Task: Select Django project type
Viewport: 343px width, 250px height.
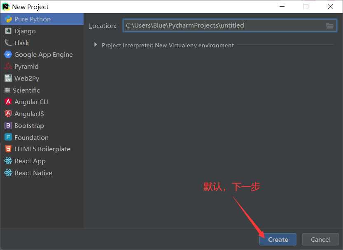Action: click(x=42, y=31)
